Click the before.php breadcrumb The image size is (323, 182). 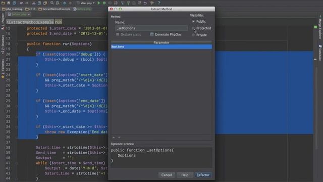coord(82,9)
